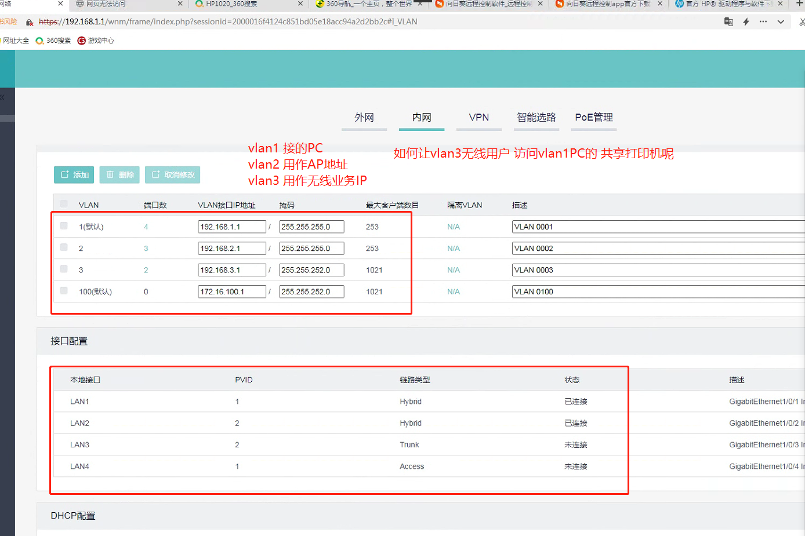
Task: Switch to the 网页无法访问 browser tab
Action: (129, 4)
